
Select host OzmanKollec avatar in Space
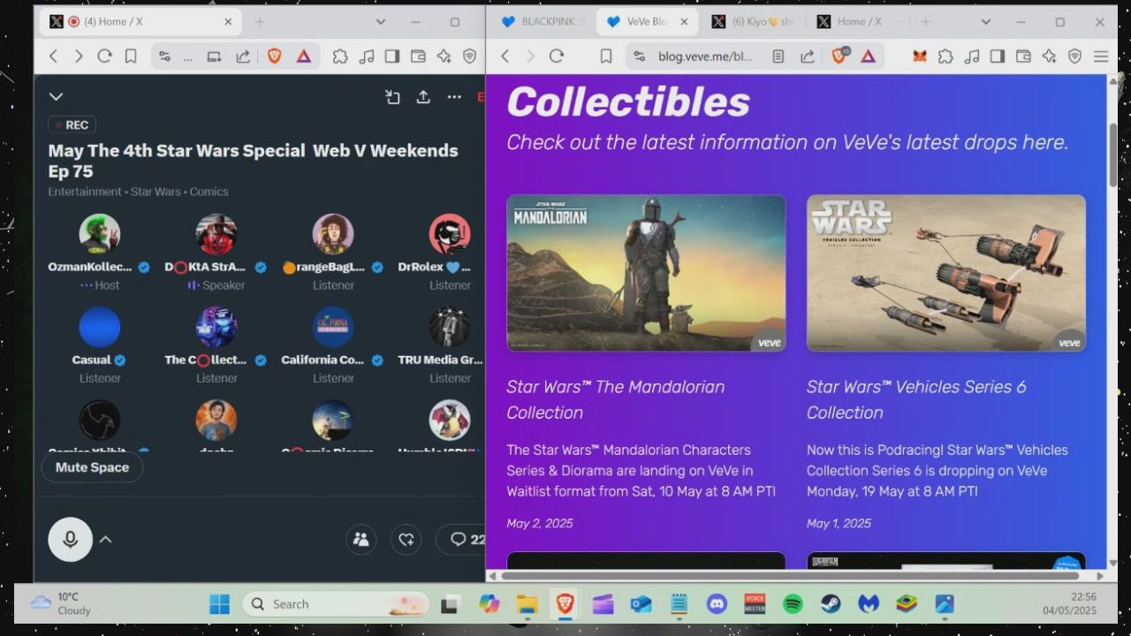(x=100, y=234)
